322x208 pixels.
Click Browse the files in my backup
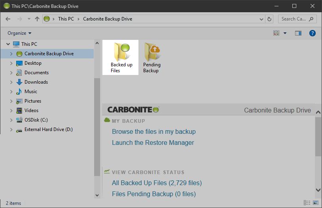(x=153, y=132)
